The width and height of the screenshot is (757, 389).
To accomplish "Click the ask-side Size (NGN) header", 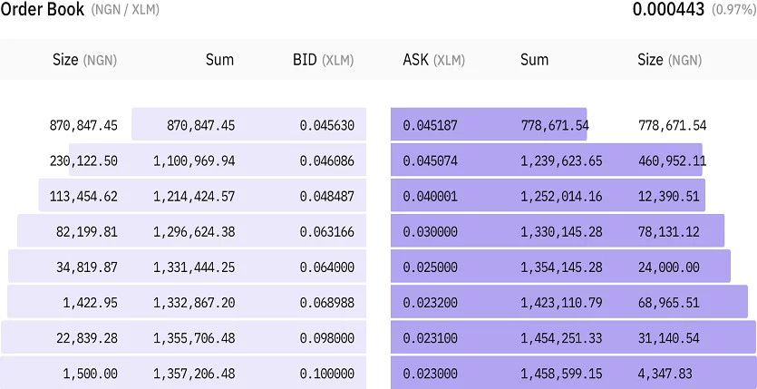I will coord(669,60).
